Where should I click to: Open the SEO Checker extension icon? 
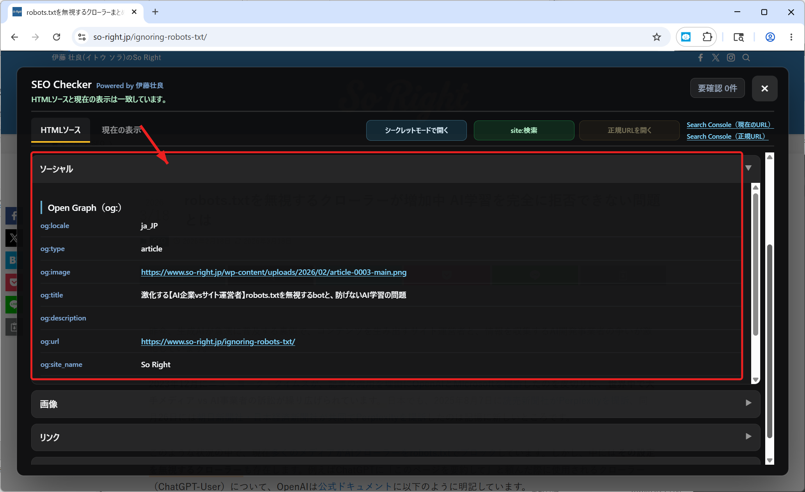[686, 37]
